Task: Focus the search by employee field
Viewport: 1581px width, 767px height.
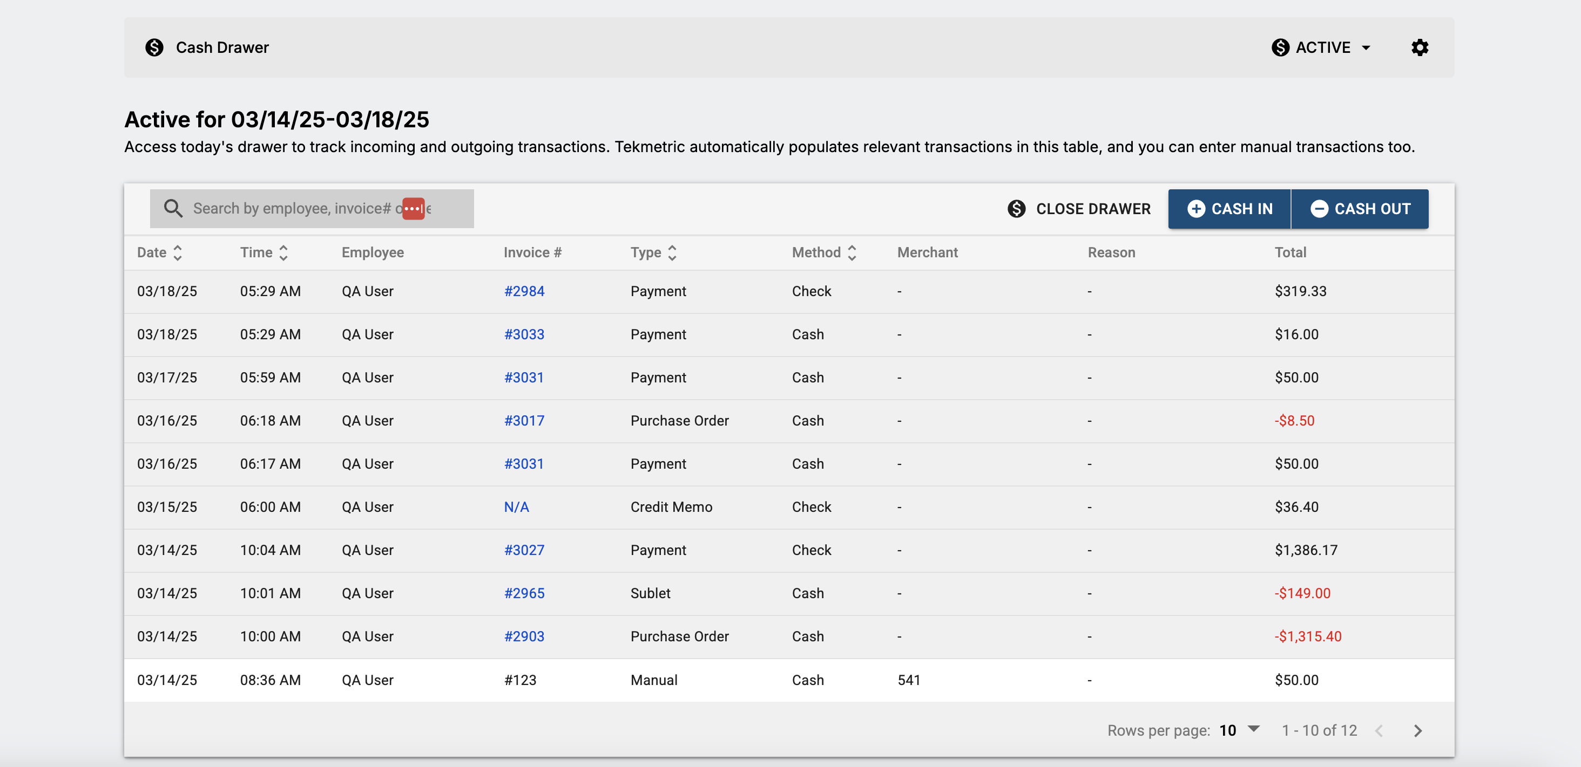Action: tap(312, 208)
